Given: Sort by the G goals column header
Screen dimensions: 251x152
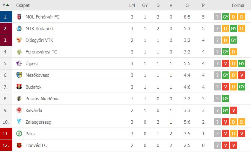Looking at the screenshot, I should tap(187, 5).
